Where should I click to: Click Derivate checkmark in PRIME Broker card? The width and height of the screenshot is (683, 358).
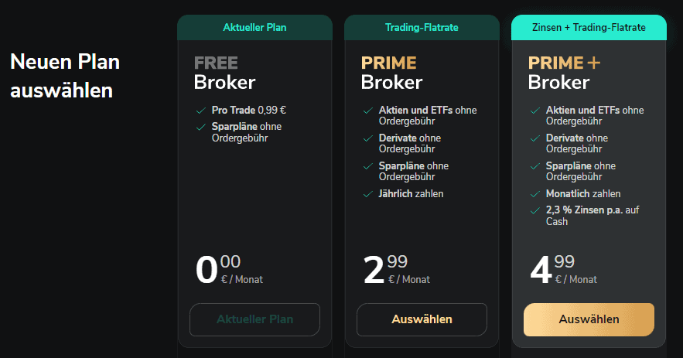pos(367,138)
